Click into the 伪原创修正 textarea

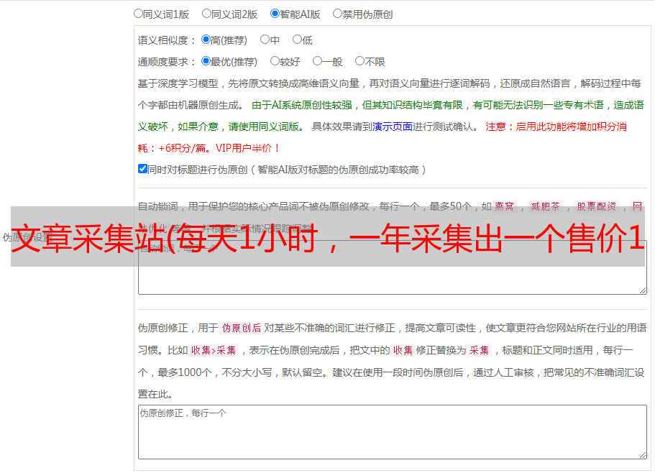(393, 432)
